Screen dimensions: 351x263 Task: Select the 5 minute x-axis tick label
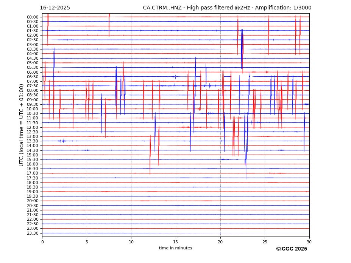[x=87, y=242]
